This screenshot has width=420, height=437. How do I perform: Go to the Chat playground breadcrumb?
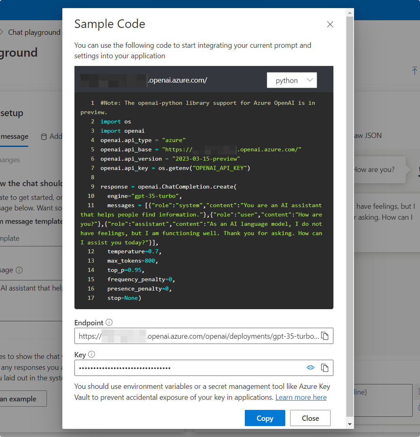pyautogui.click(x=34, y=32)
